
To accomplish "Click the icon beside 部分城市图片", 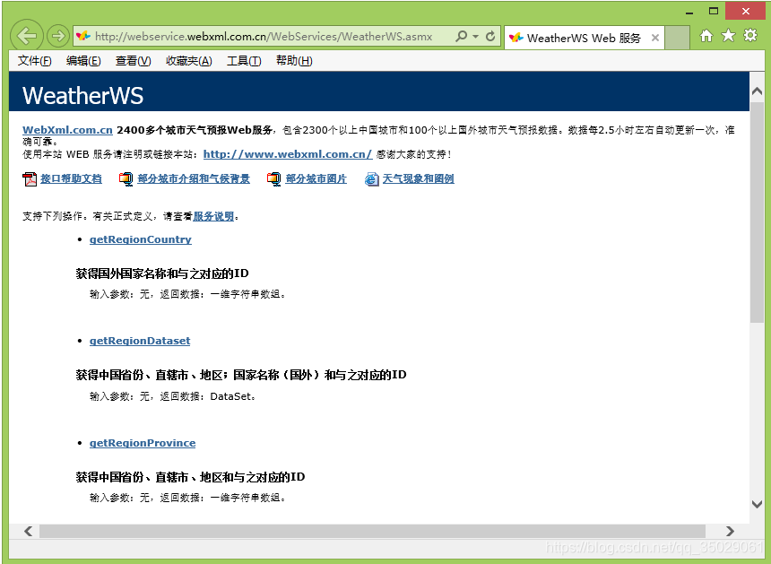I will coord(273,179).
